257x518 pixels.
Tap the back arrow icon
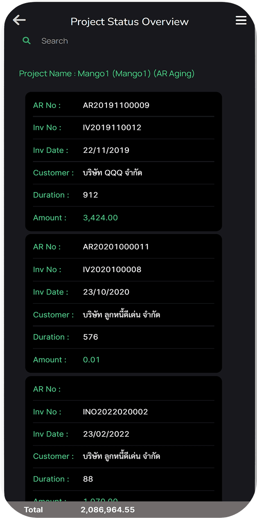pos(19,20)
